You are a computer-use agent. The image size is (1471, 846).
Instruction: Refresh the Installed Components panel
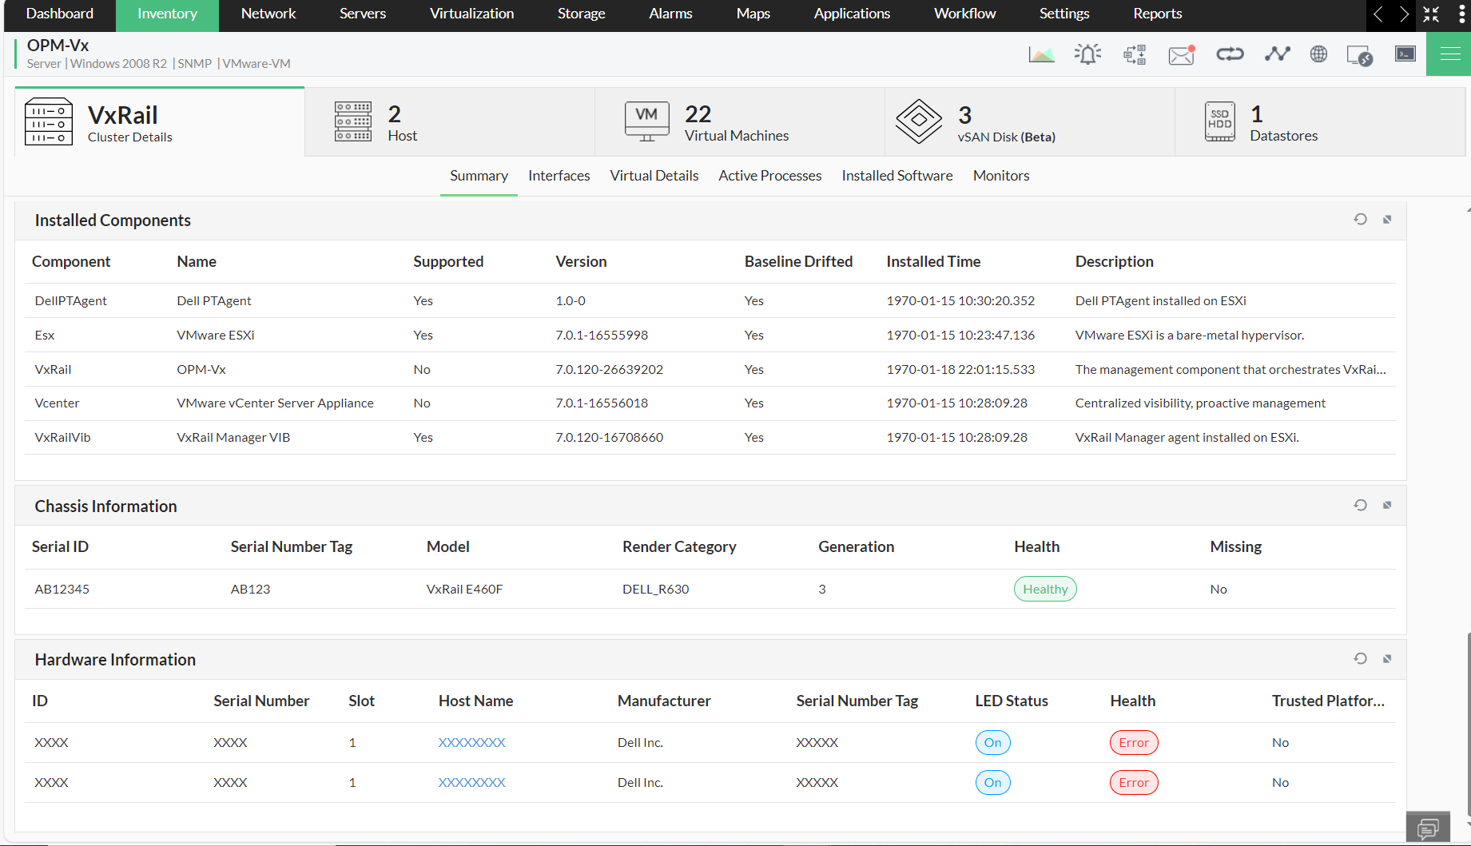[x=1361, y=219]
